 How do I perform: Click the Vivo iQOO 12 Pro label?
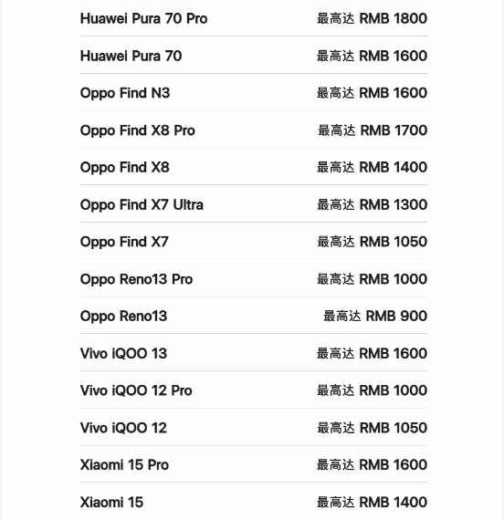pyautogui.click(x=136, y=390)
